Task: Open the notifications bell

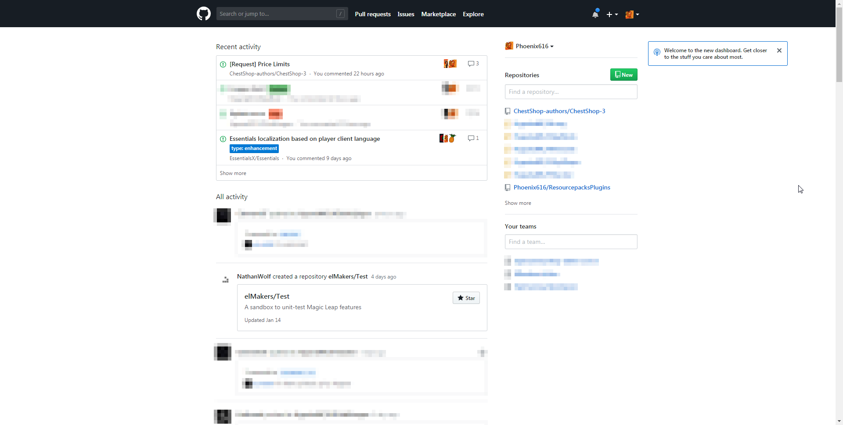Action: (x=595, y=14)
